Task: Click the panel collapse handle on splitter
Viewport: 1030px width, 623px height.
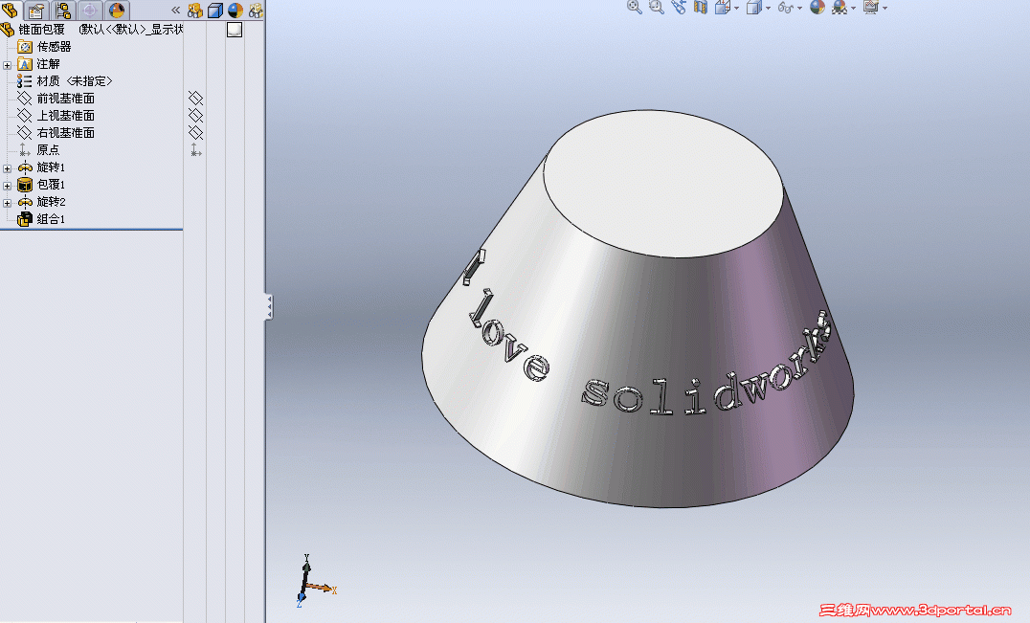Action: 269,306
